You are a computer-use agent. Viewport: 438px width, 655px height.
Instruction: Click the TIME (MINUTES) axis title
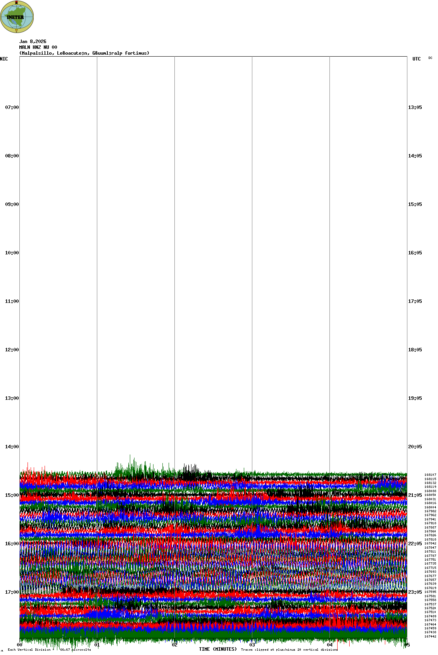click(217, 649)
